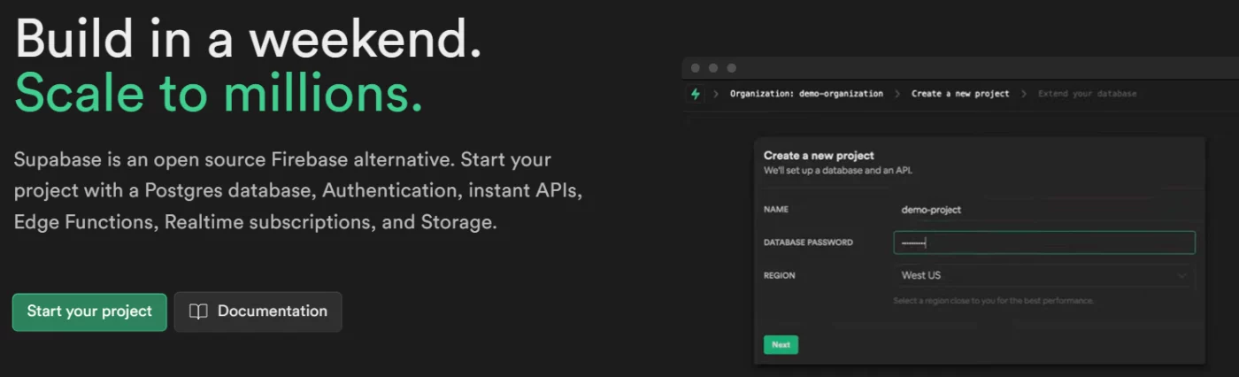Open the Documentation link
This screenshot has width=1239, height=377.
pyautogui.click(x=258, y=312)
